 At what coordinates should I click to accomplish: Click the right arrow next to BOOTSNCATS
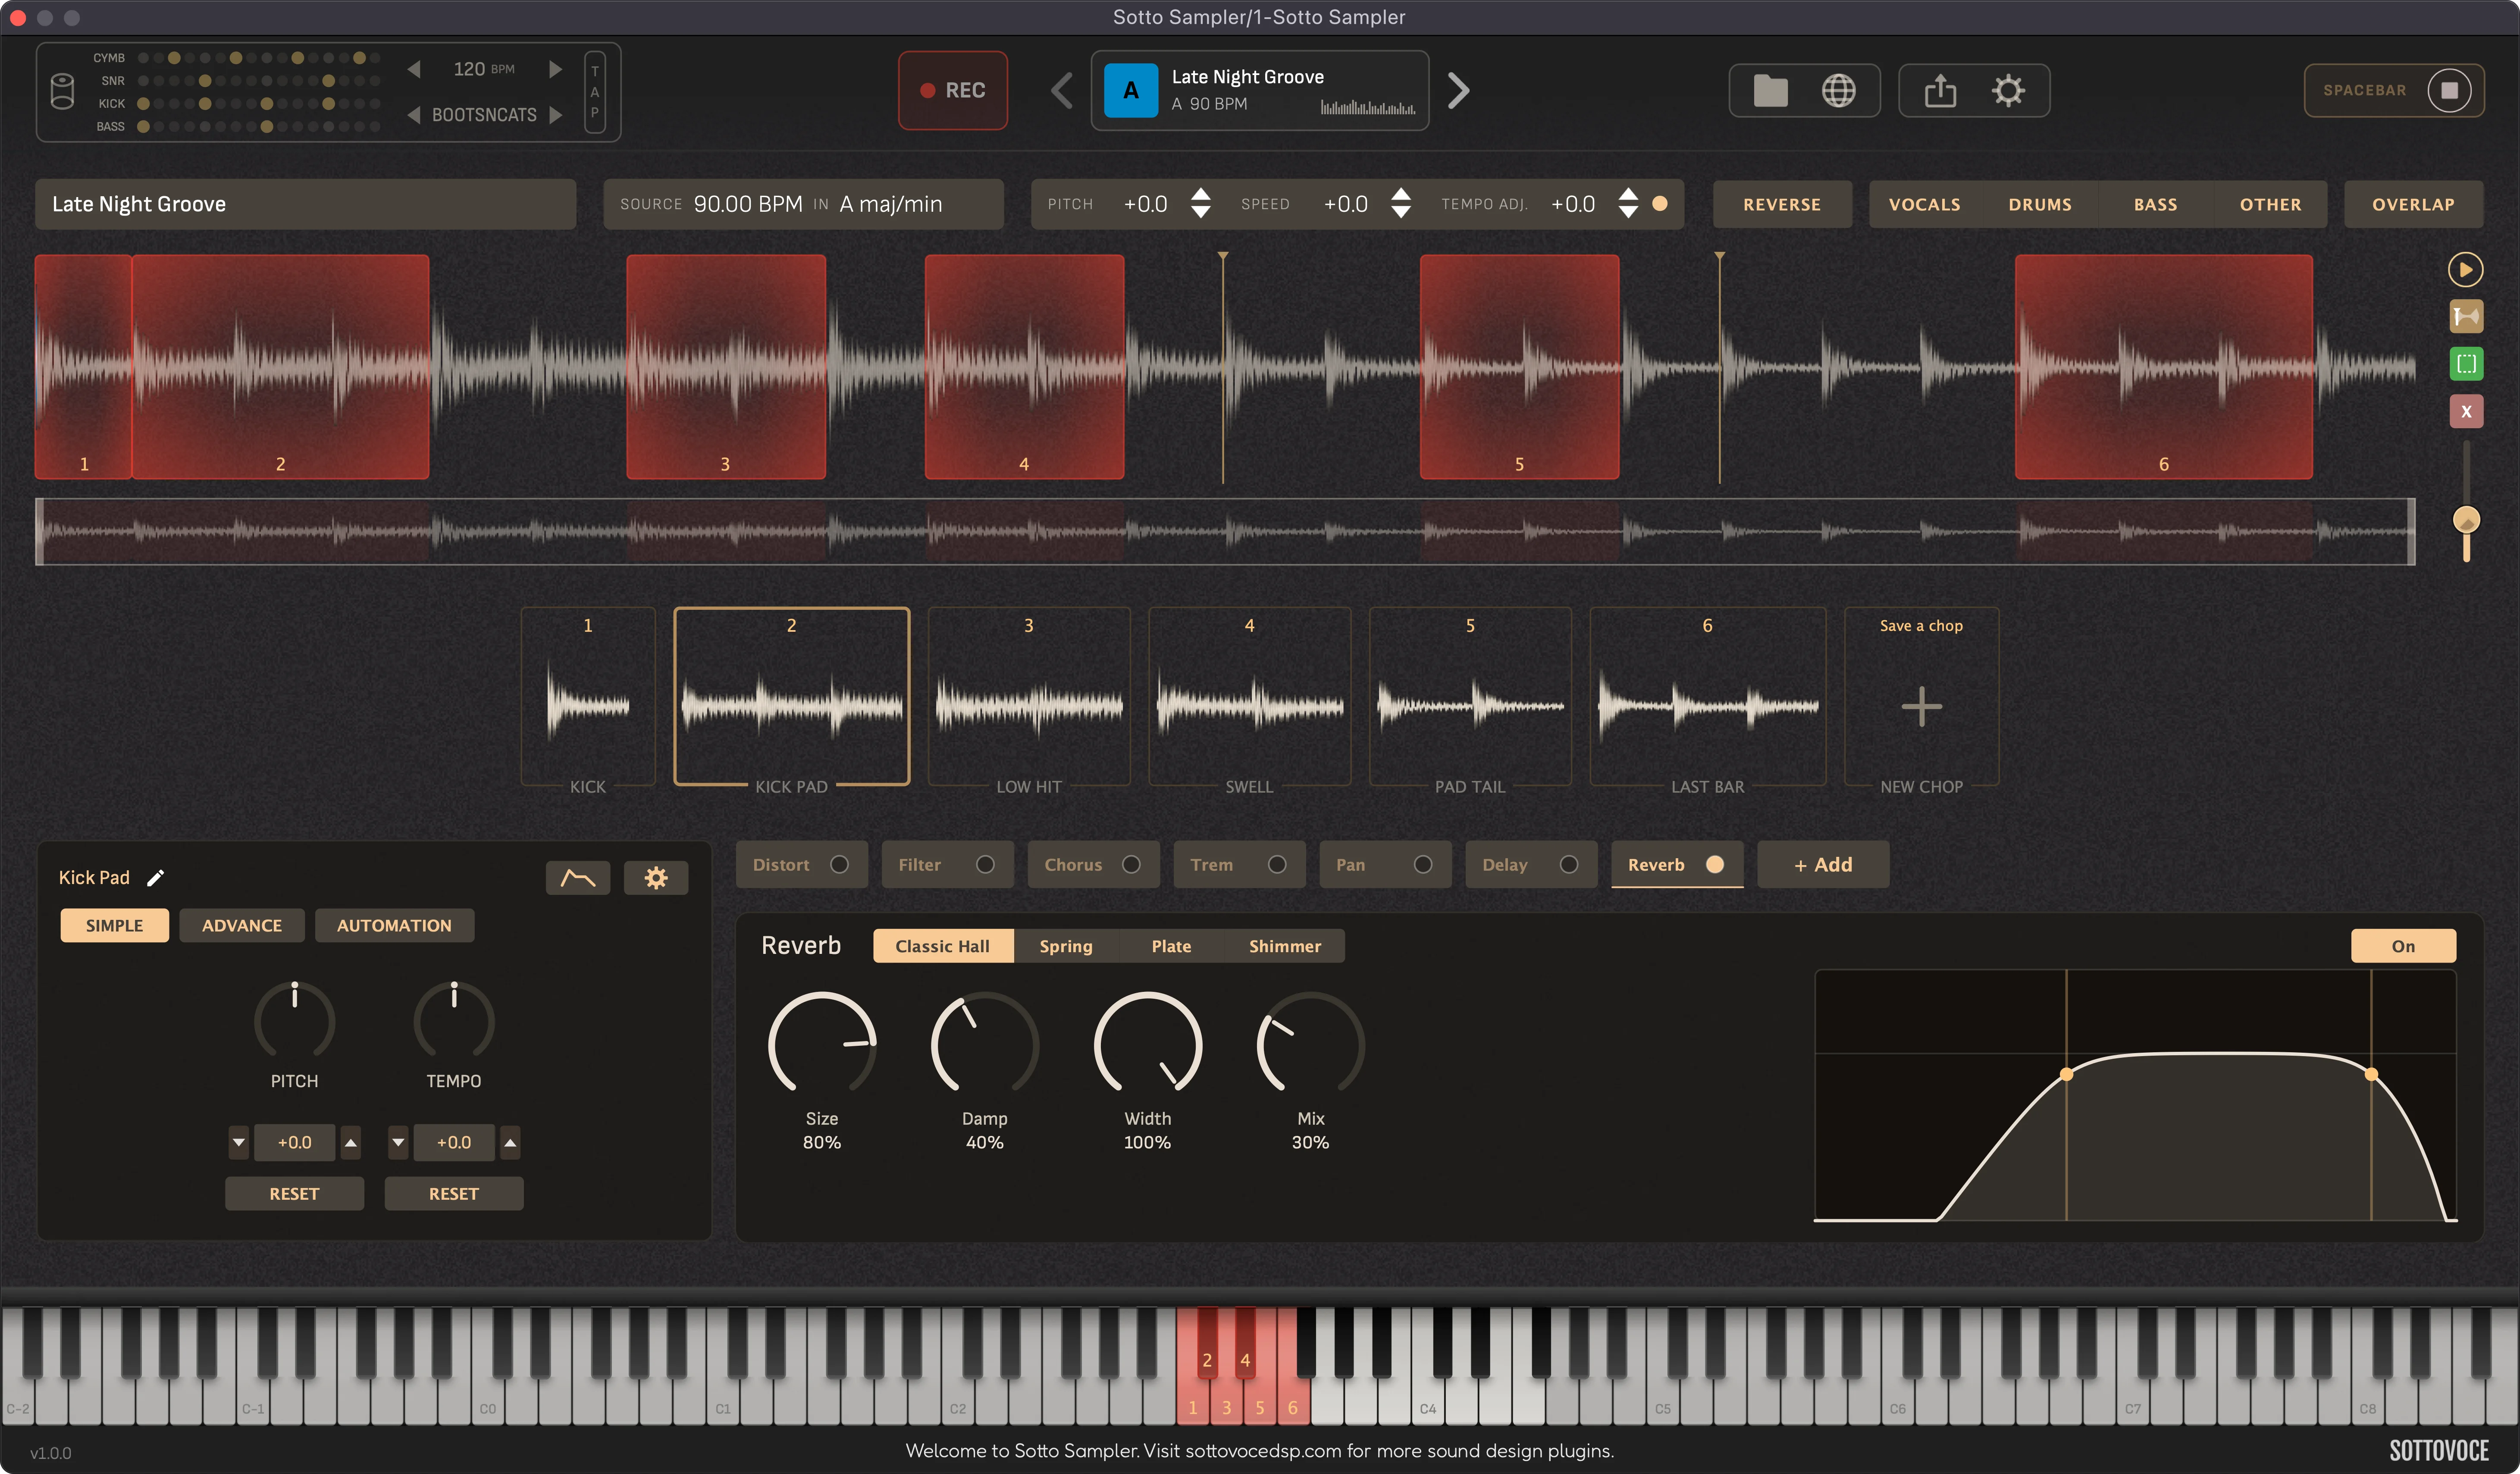click(x=556, y=115)
